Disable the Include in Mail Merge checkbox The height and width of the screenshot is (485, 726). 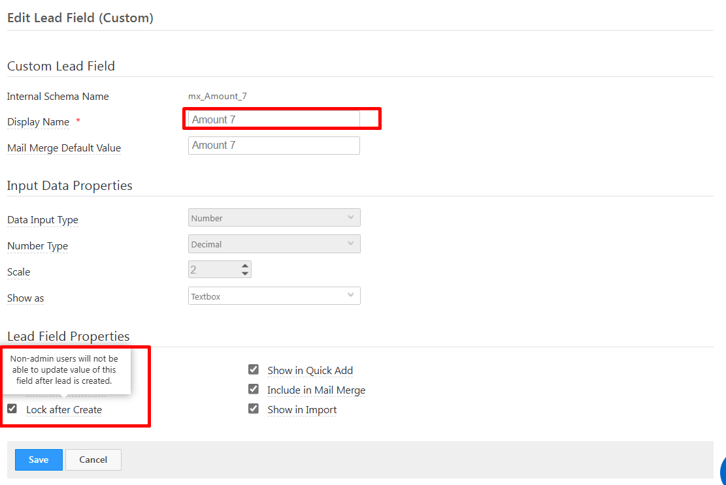coord(254,390)
